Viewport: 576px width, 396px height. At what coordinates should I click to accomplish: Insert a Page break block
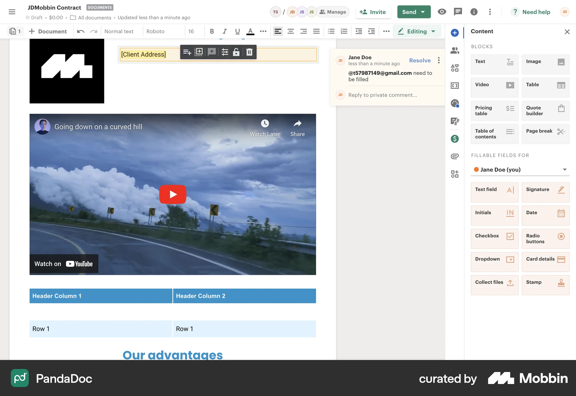545,134
